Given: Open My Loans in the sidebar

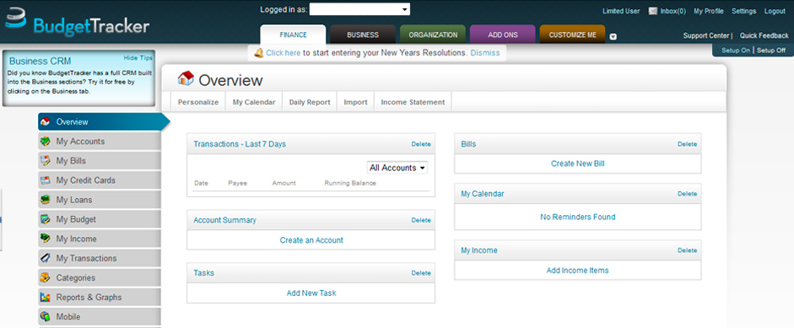Looking at the screenshot, I should click(x=100, y=200).
